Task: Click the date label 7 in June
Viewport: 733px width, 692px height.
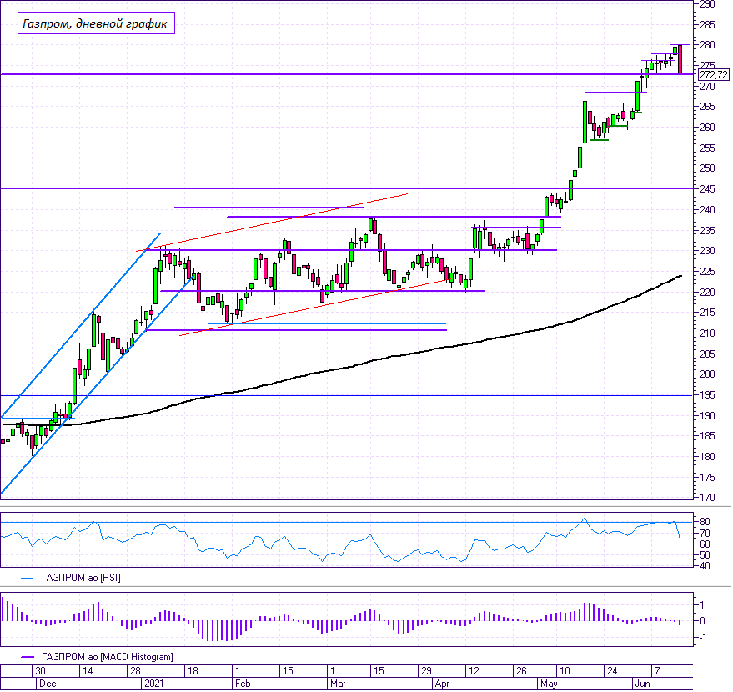Action: click(x=657, y=671)
